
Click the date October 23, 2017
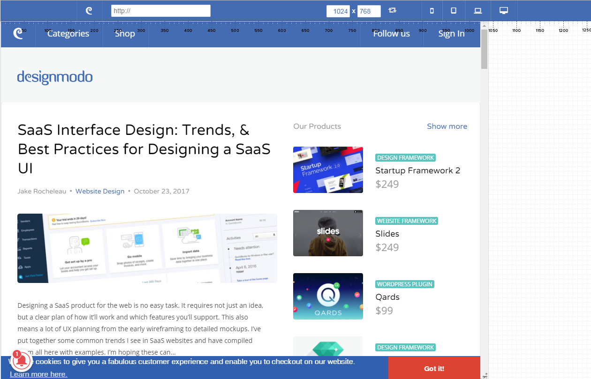tap(162, 191)
